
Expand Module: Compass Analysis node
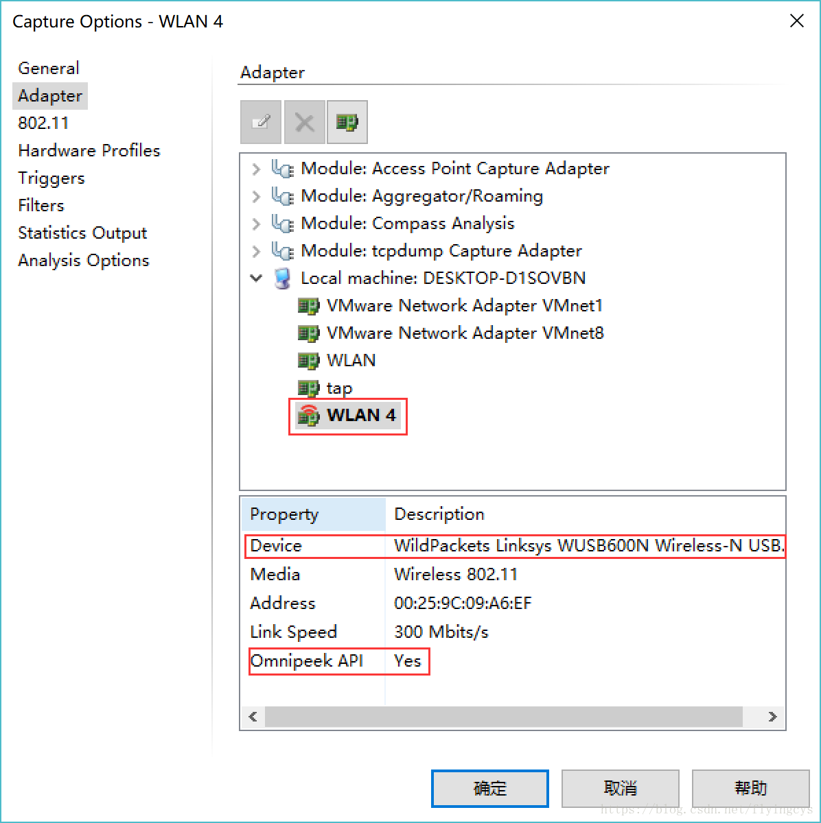pyautogui.click(x=256, y=224)
